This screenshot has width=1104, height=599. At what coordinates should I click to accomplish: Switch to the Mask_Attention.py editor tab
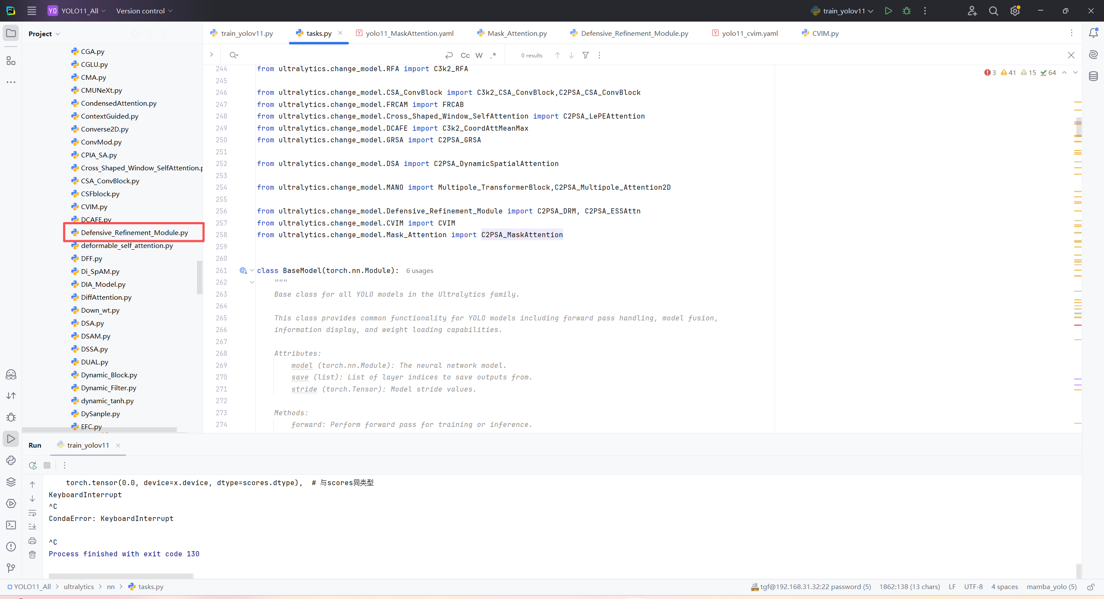[517, 33]
